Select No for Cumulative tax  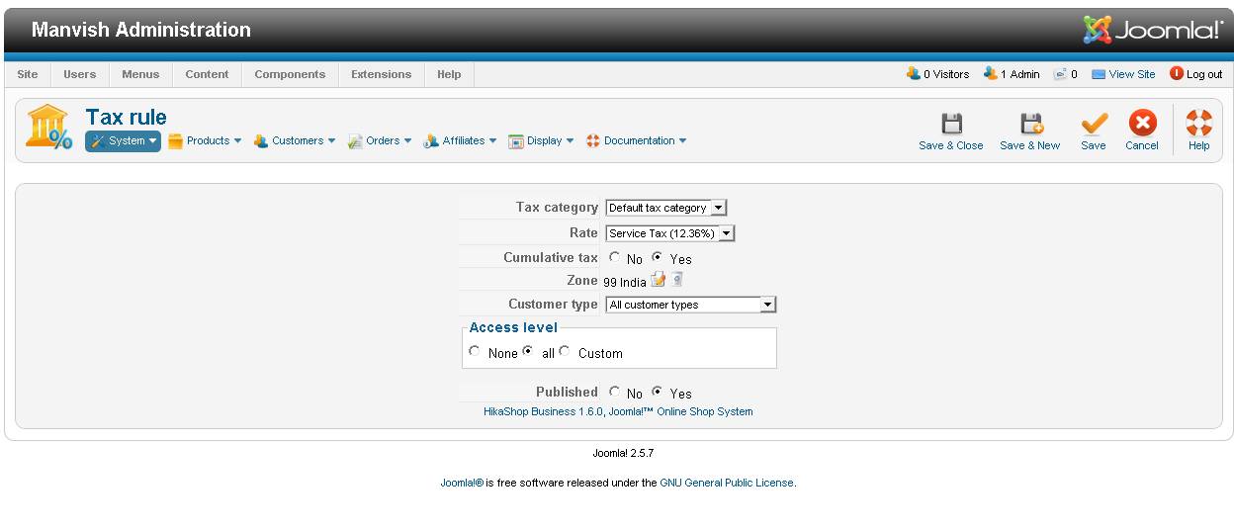(x=614, y=257)
